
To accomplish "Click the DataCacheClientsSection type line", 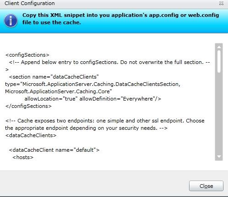I will 92,84.
